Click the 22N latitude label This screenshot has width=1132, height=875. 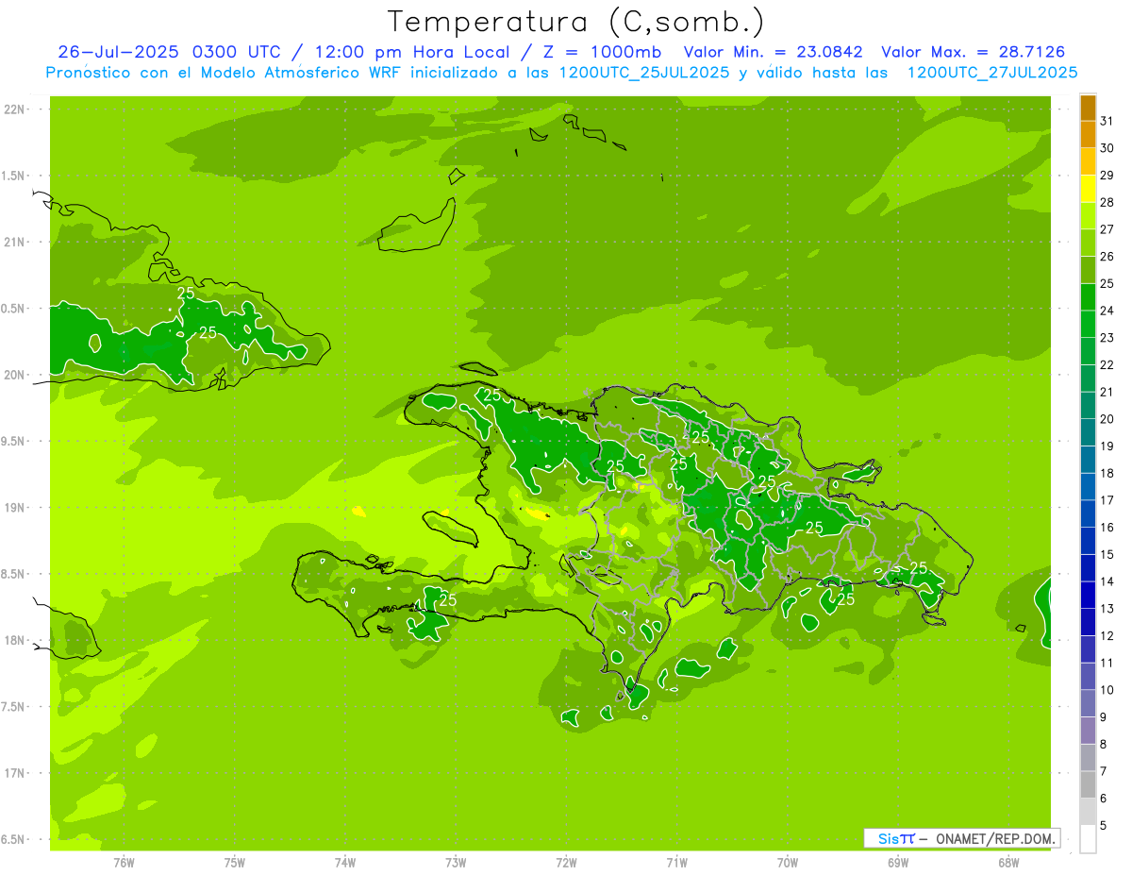[x=14, y=109]
